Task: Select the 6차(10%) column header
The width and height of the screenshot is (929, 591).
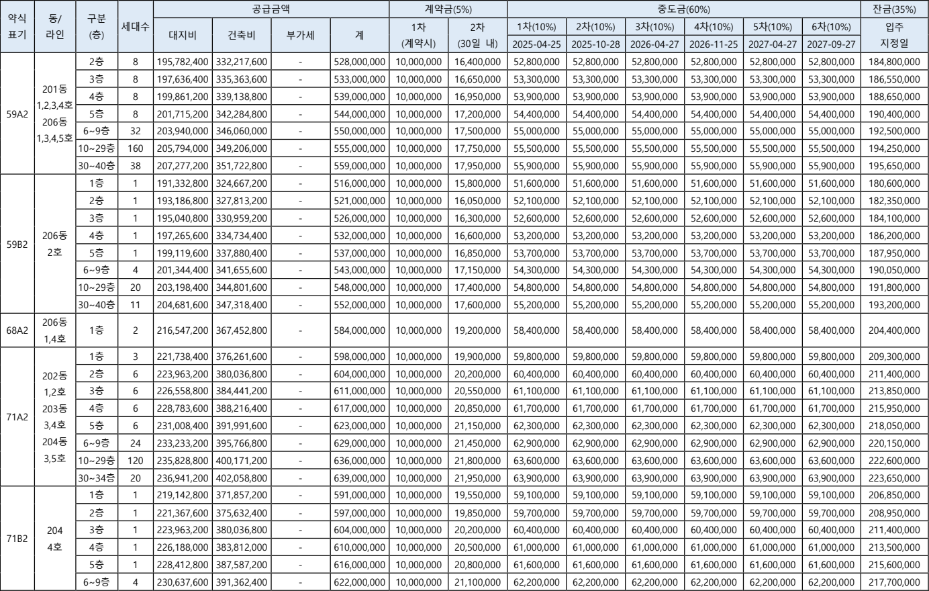Action: [831, 27]
